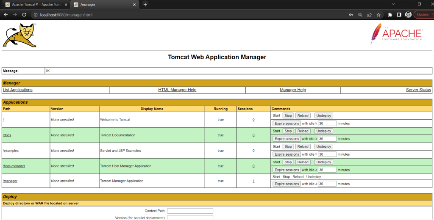Open the profile avatar menu
Screen dimensions: 434x220
pyautogui.click(x=408, y=15)
